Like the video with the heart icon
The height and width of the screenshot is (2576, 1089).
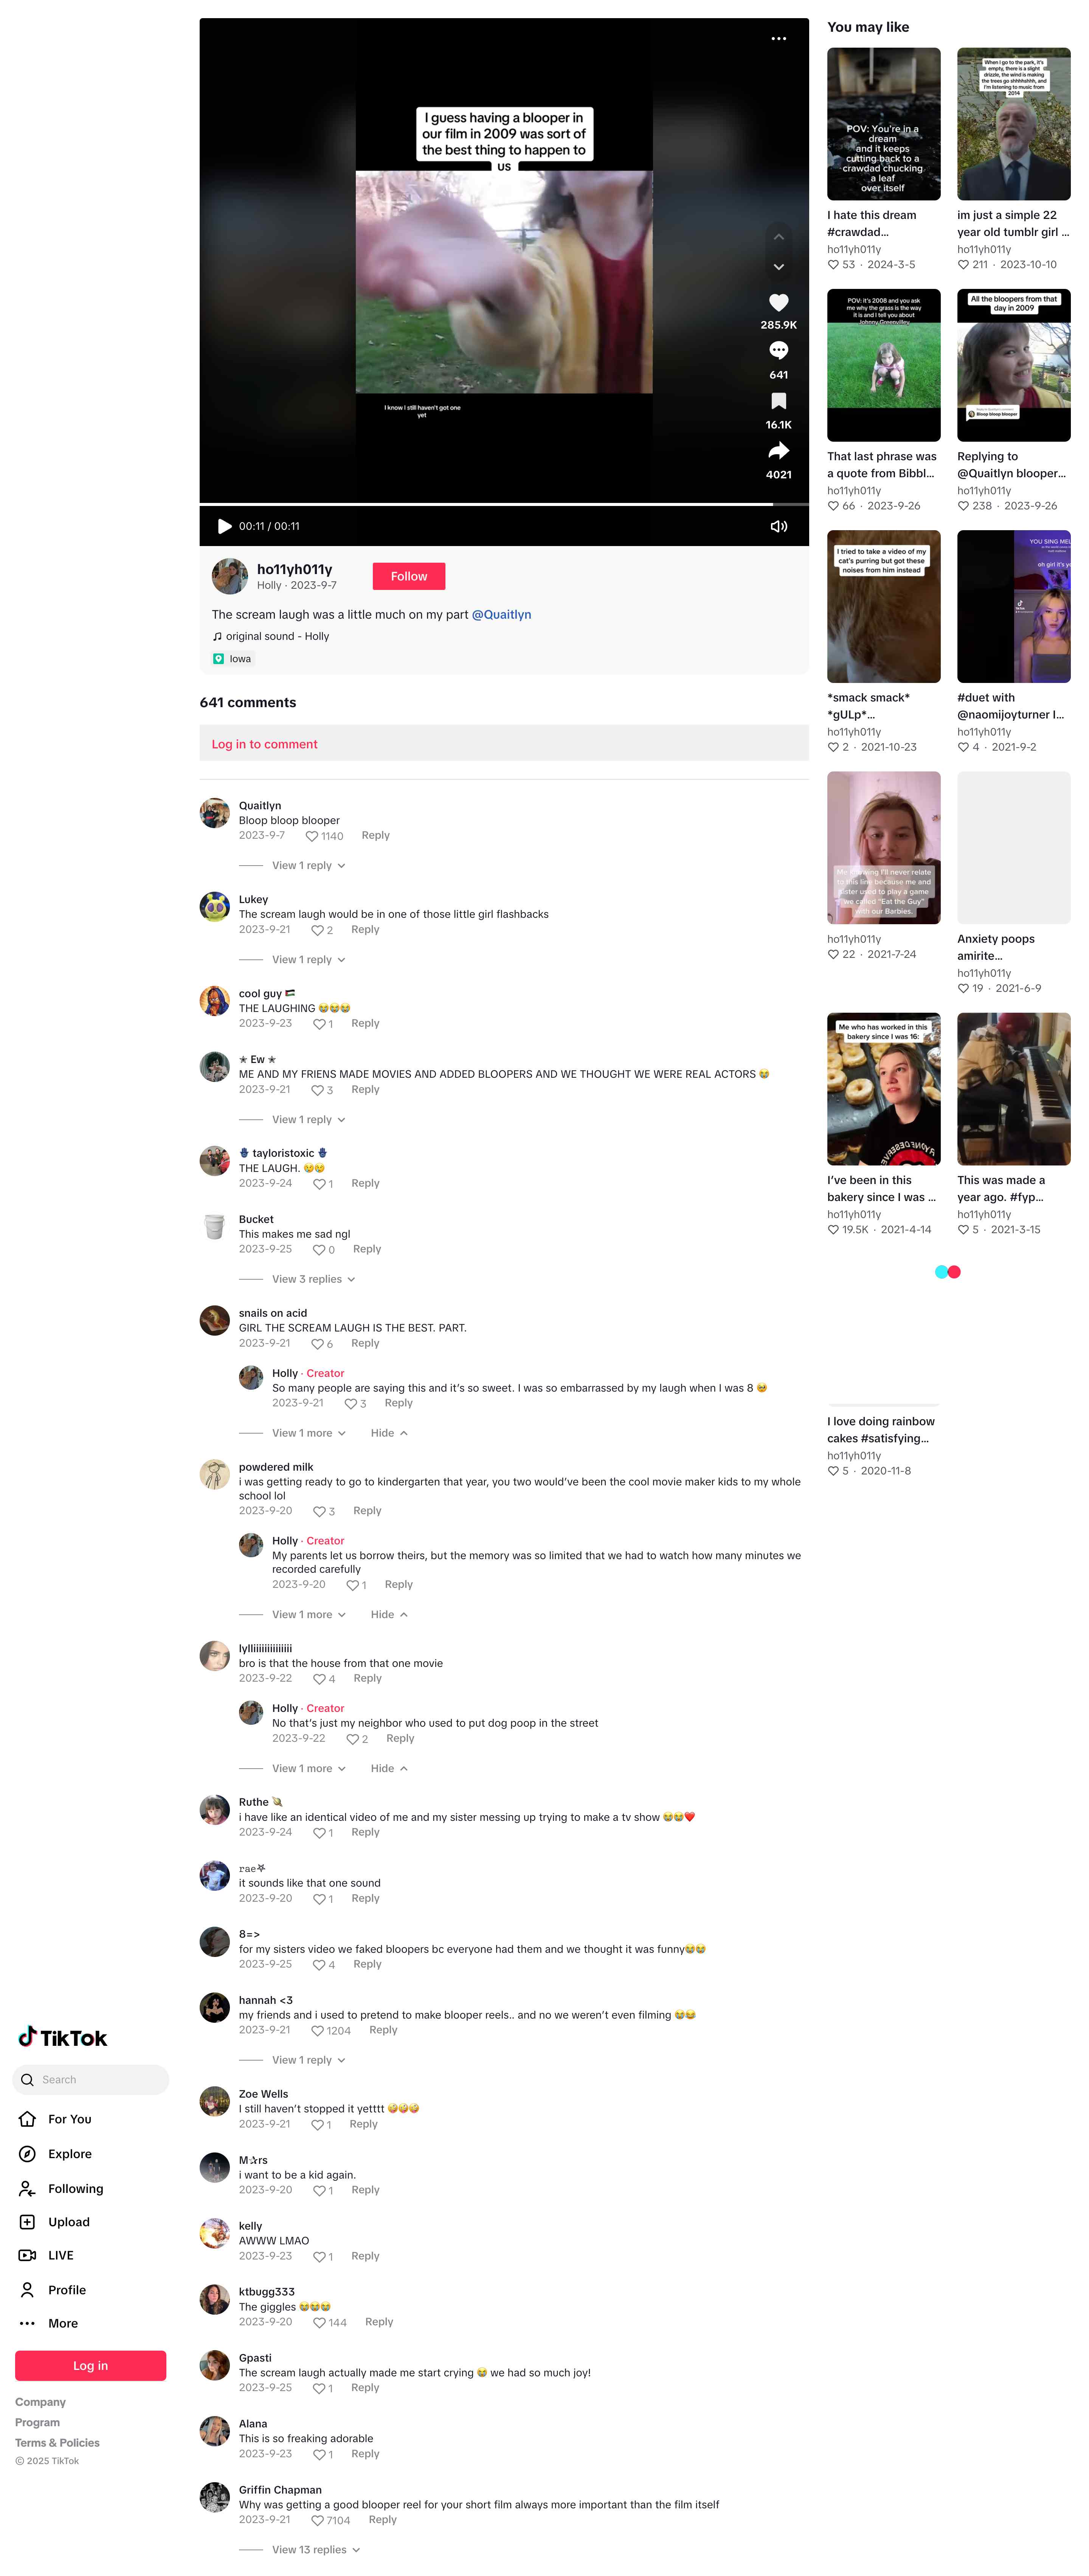778,302
